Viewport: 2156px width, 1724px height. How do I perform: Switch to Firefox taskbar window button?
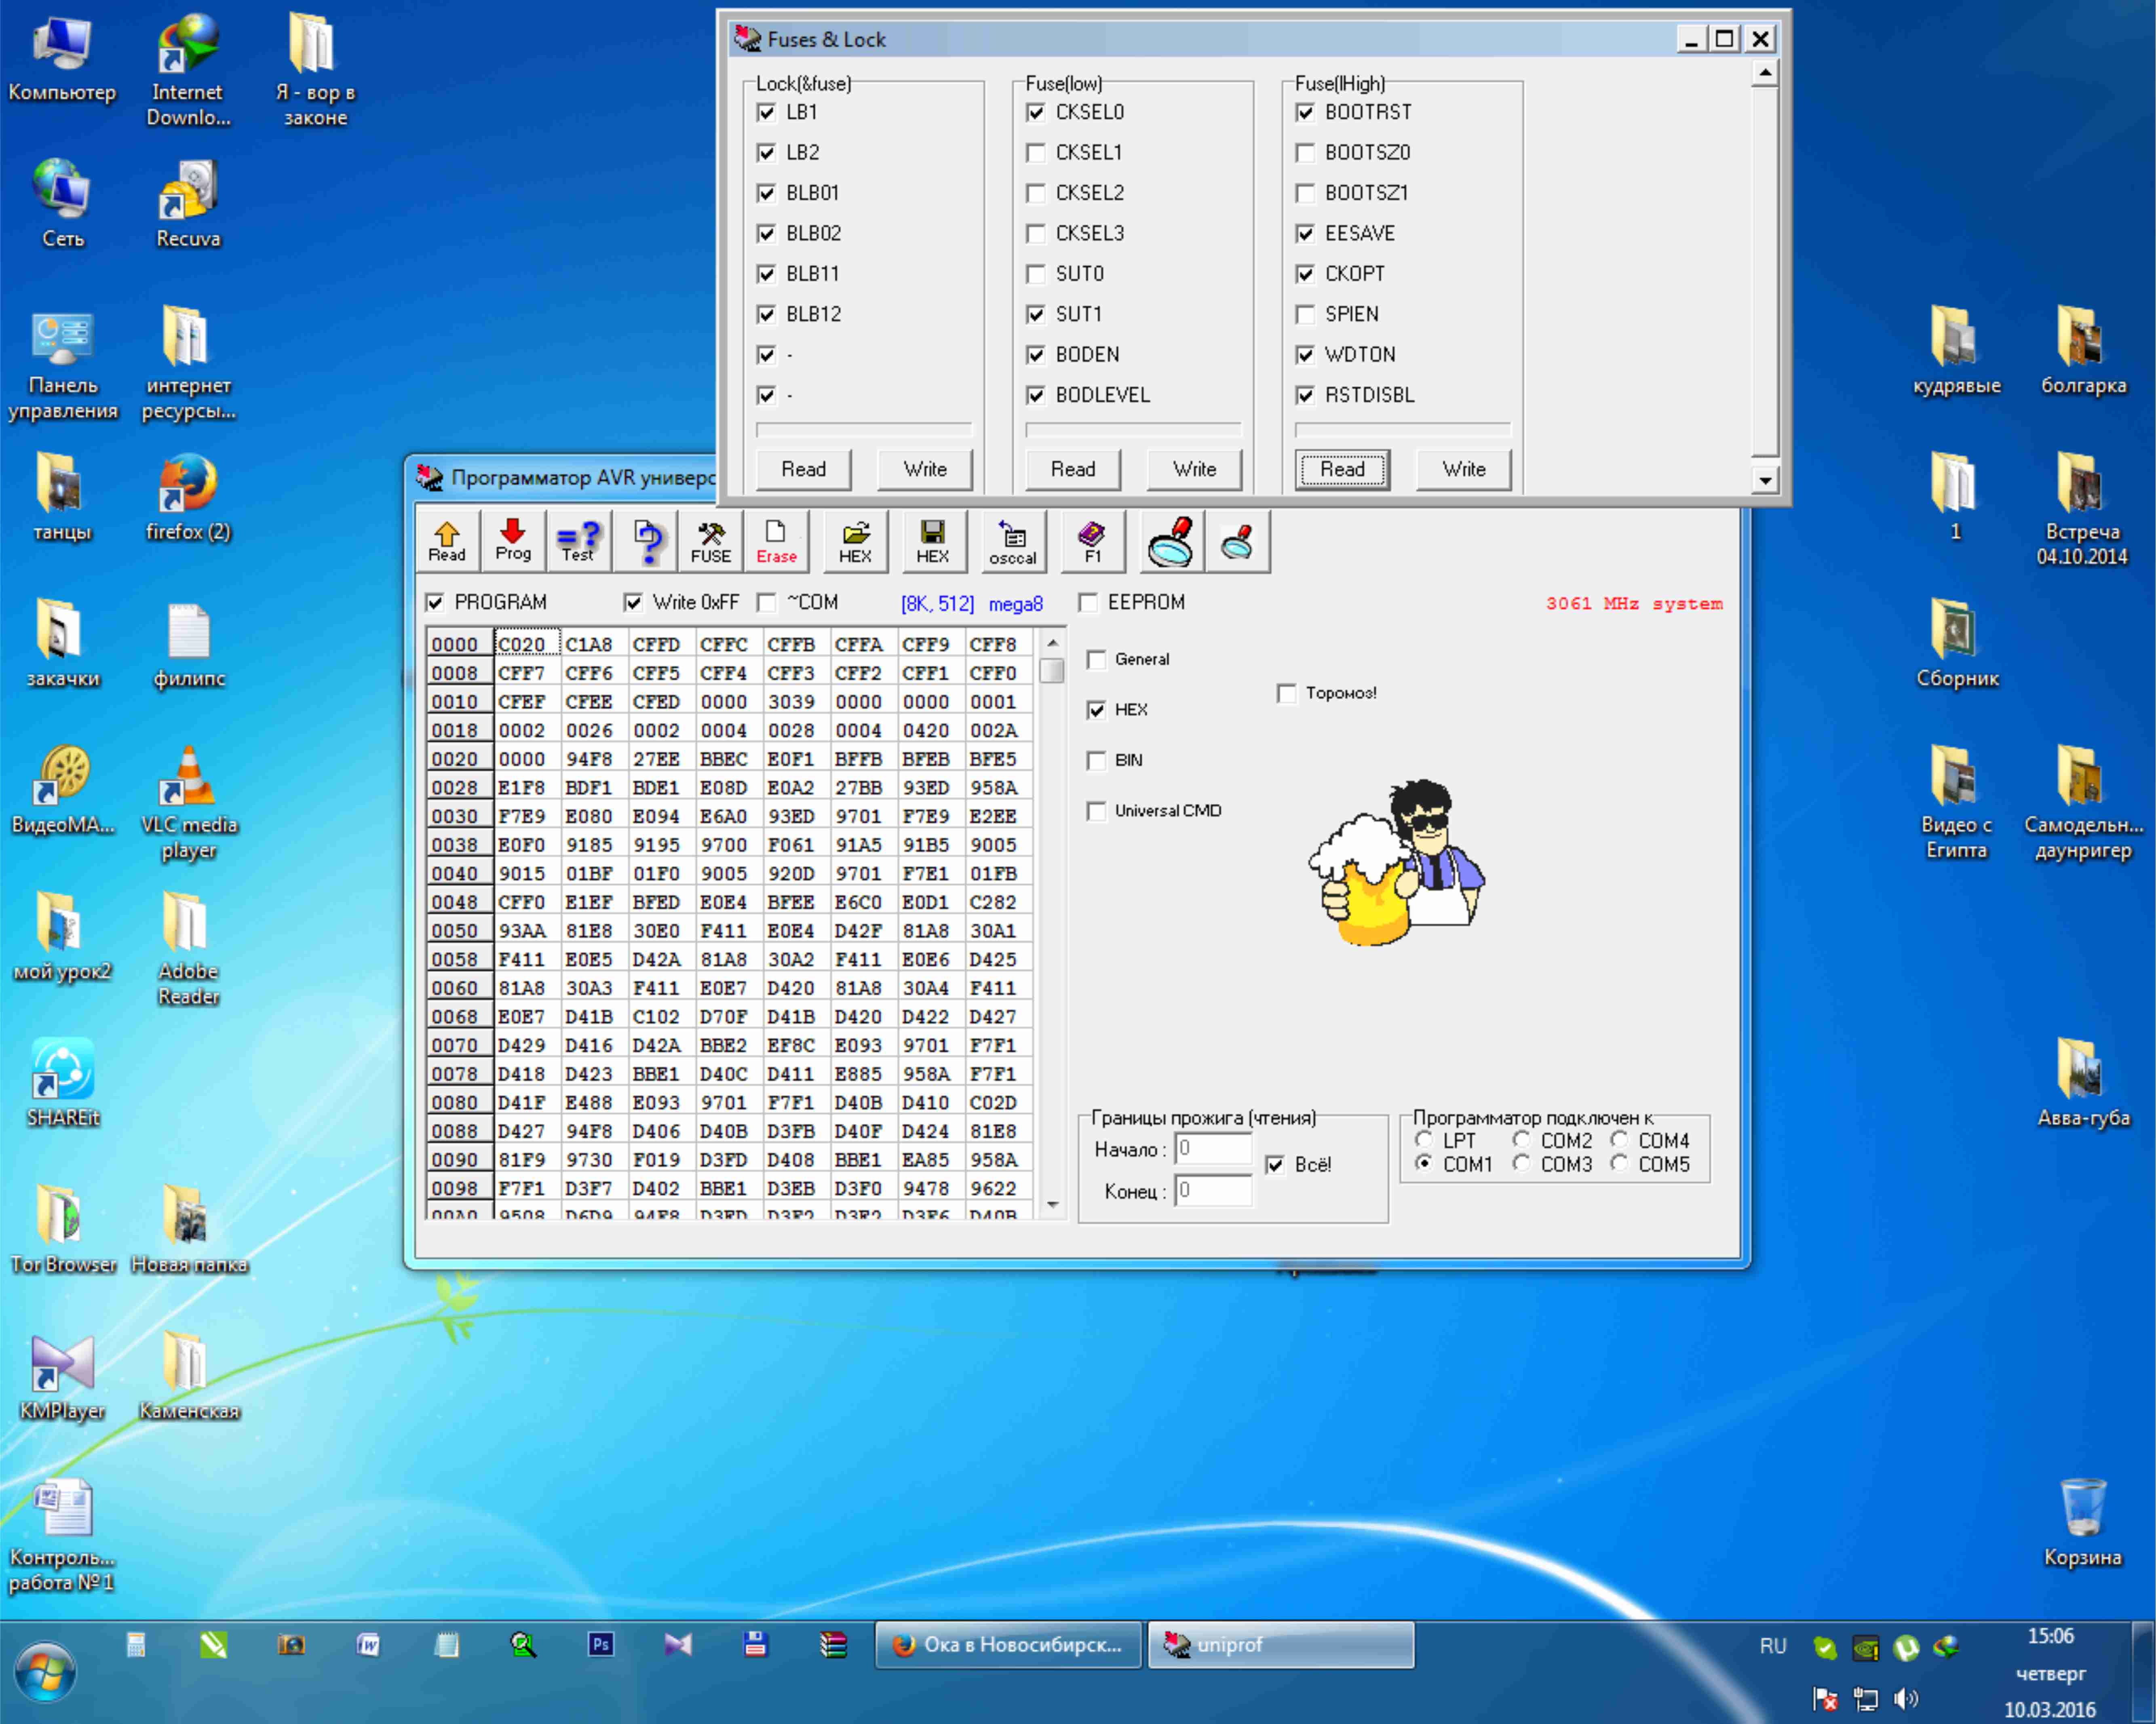pos(1008,1645)
